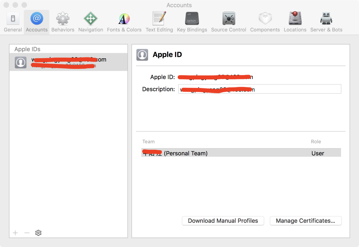Open the Key Bindings pane
The image size is (359, 247).
[192, 22]
